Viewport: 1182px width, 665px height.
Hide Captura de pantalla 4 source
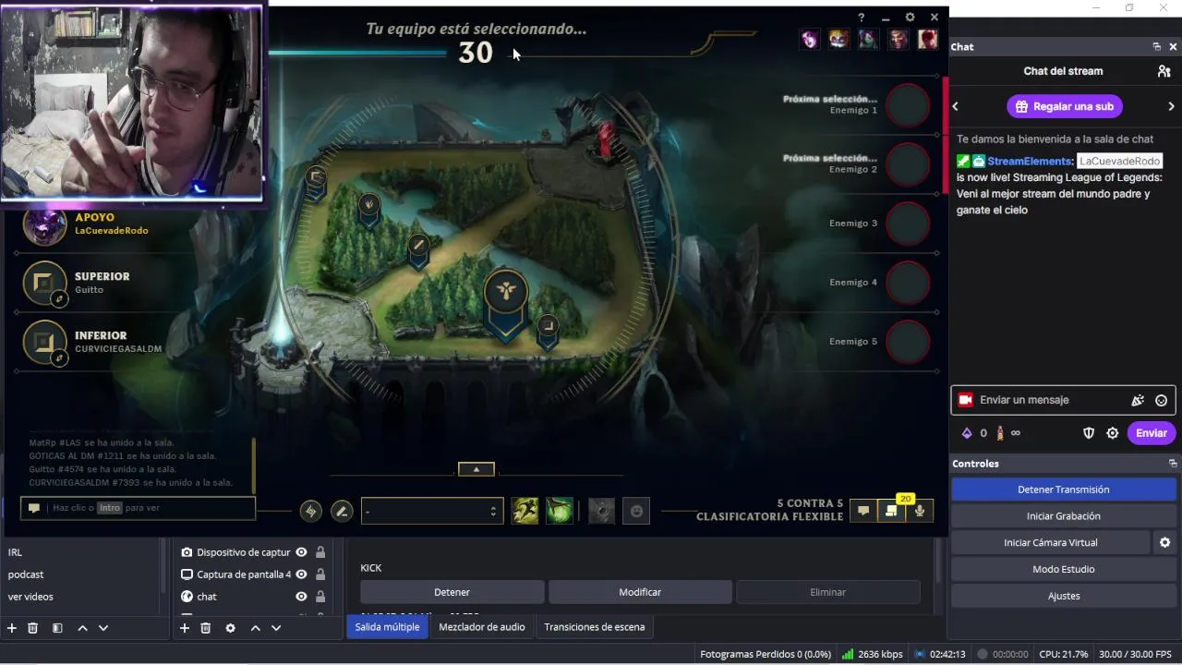coord(301,574)
